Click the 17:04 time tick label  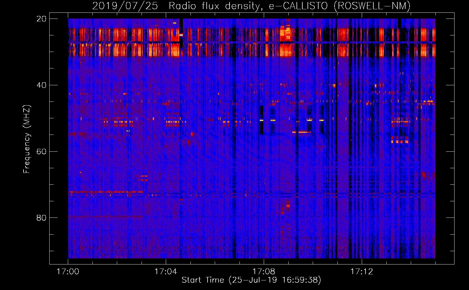[166, 272]
